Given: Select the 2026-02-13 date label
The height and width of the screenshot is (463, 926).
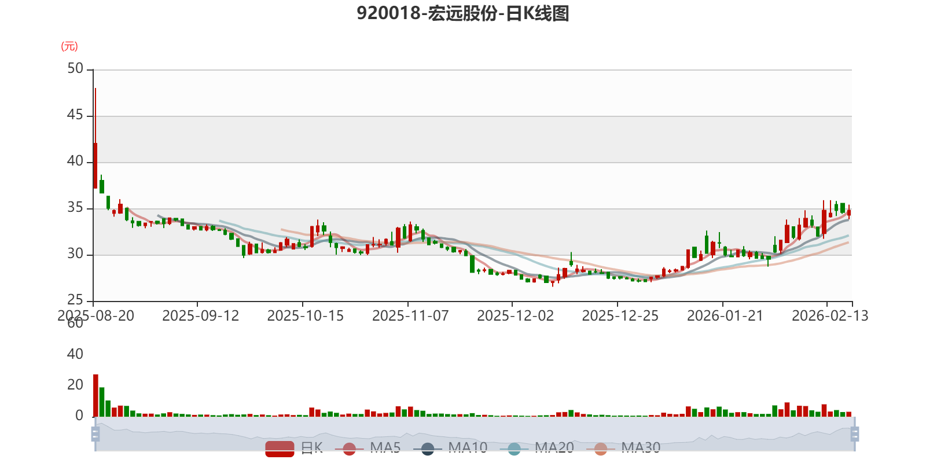Looking at the screenshot, I should (x=830, y=315).
